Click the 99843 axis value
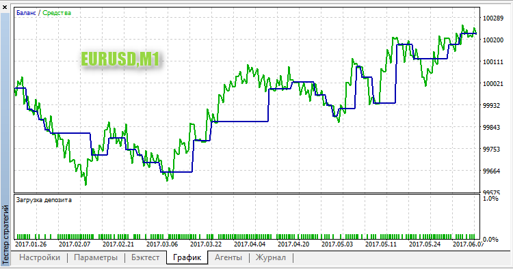This screenshot has height=269, width=513. pos(491,128)
